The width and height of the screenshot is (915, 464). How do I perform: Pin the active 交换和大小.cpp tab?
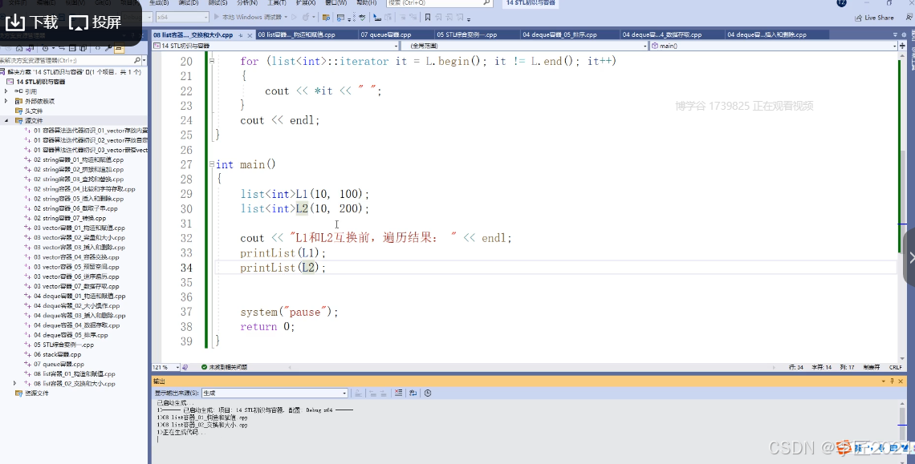[241, 35]
